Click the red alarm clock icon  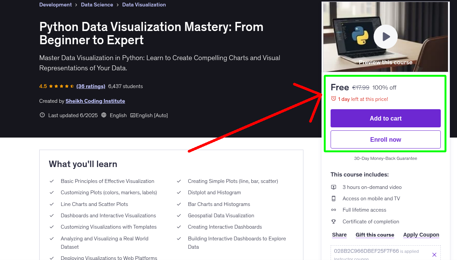(x=333, y=98)
